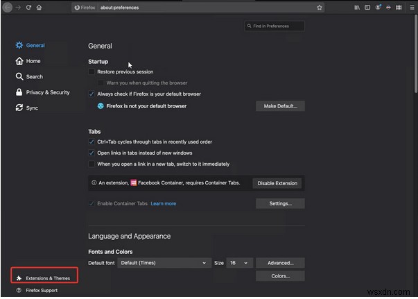Image resolution: width=418 pixels, height=299 pixels.
Task: Open the General preferences category
Action: (35, 45)
